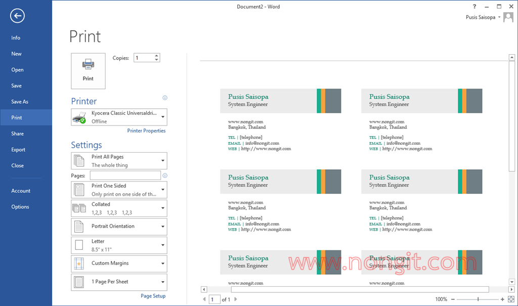Image resolution: width=518 pixels, height=306 pixels.
Task: Click the Collated pages icon
Action: pyautogui.click(x=79, y=208)
